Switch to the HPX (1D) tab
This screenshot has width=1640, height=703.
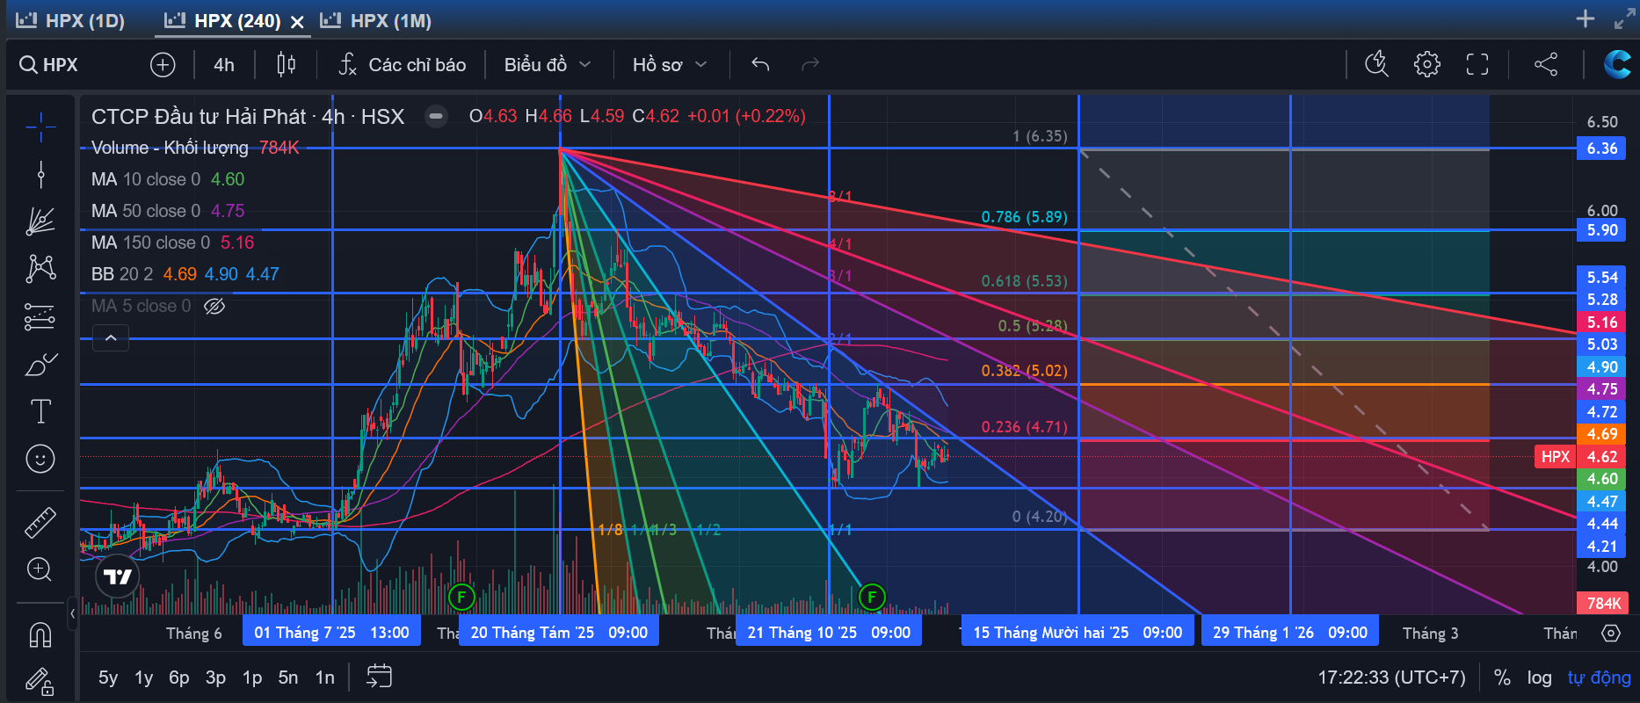coord(72,20)
